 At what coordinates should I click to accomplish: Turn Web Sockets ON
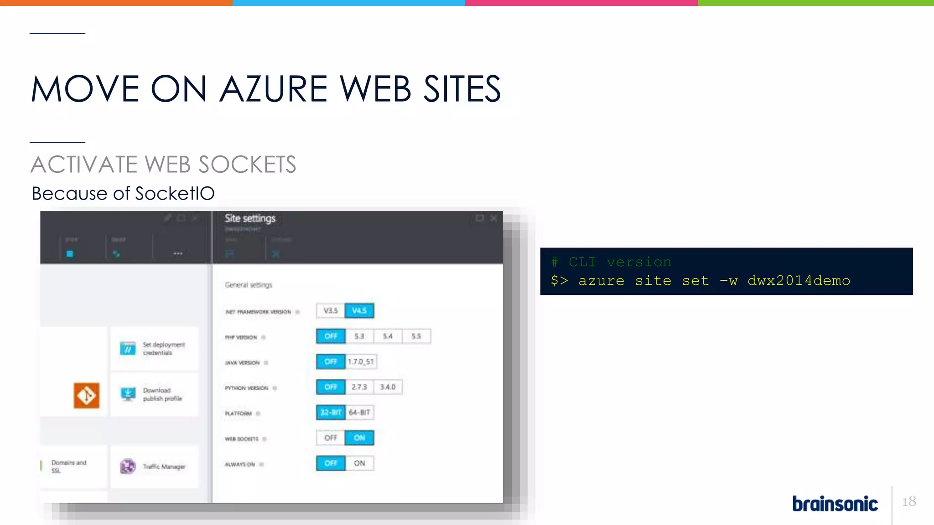tap(359, 438)
